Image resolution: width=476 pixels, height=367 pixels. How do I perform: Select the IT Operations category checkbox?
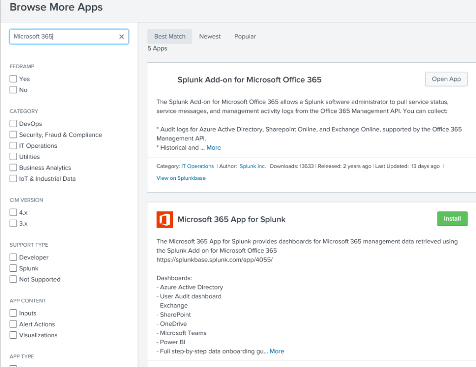[x=13, y=145]
